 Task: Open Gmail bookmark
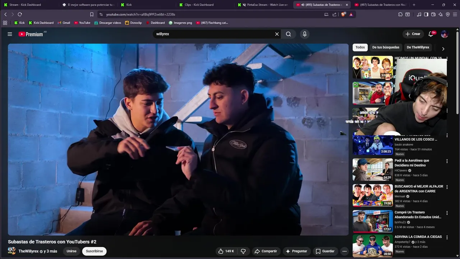coord(64,23)
